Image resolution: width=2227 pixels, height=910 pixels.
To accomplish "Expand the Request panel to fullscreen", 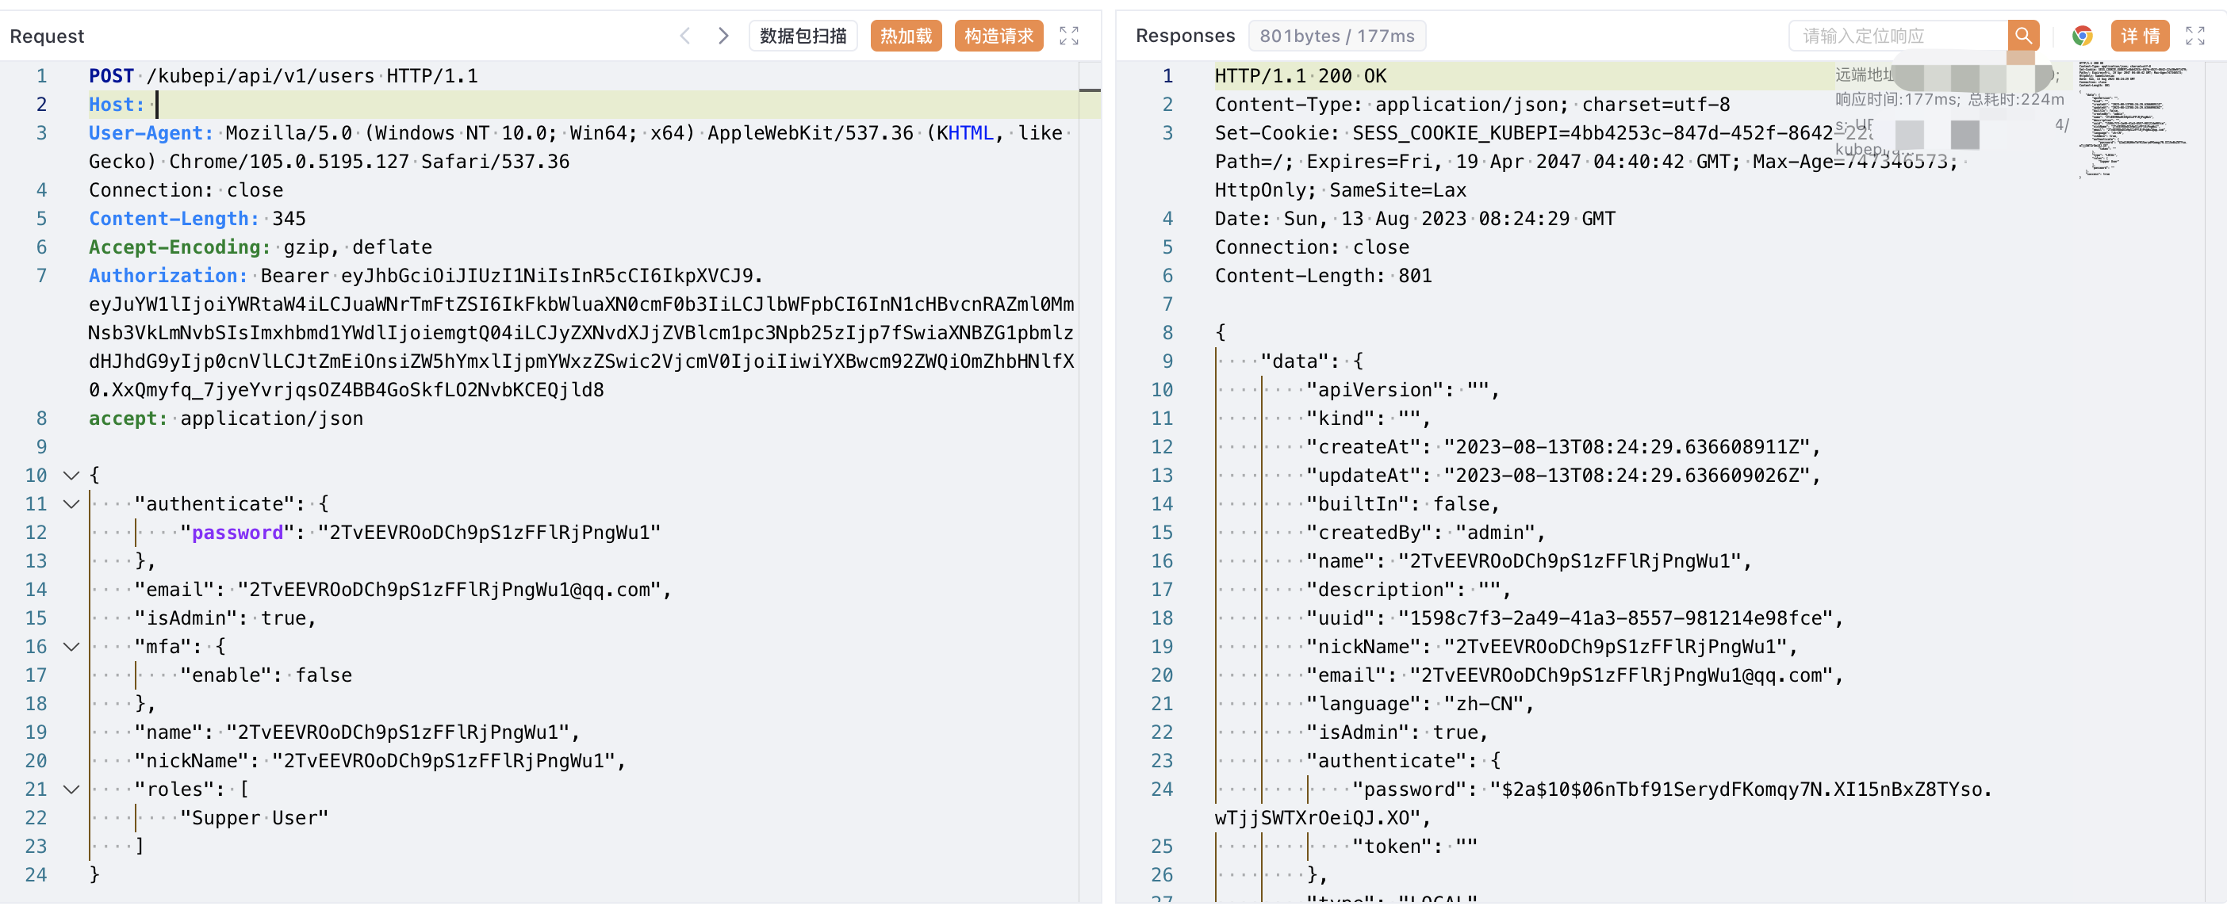I will tap(1068, 36).
